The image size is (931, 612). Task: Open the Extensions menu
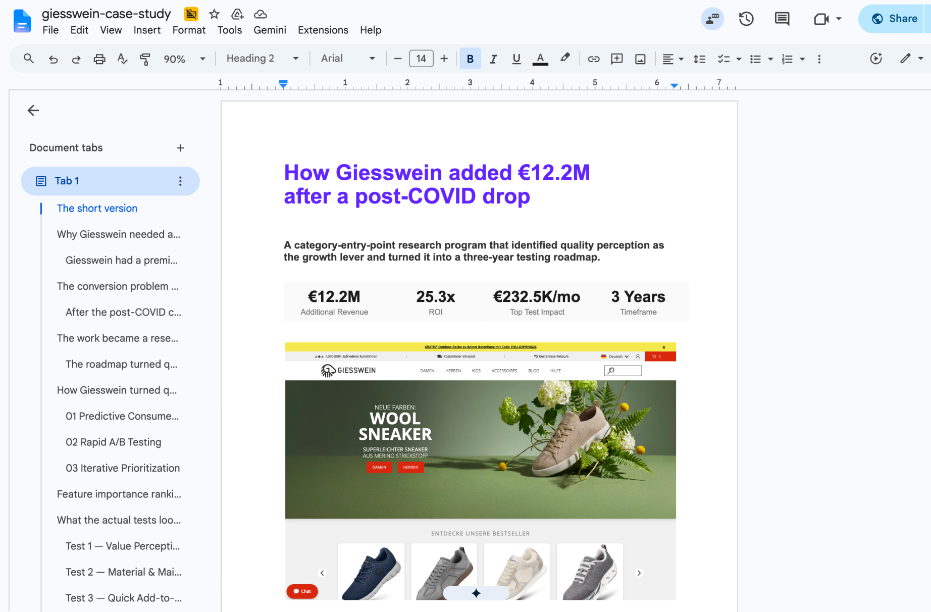(x=323, y=30)
